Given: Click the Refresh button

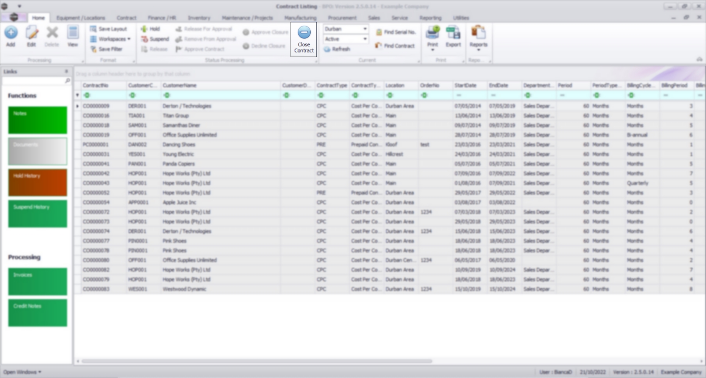Looking at the screenshot, I should click(x=337, y=49).
